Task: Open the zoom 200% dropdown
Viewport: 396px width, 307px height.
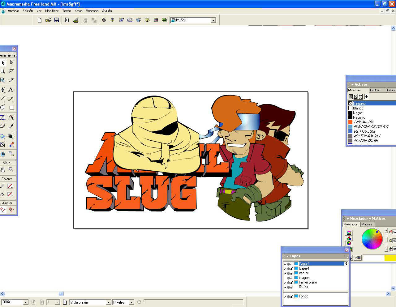Action: (x=26, y=302)
